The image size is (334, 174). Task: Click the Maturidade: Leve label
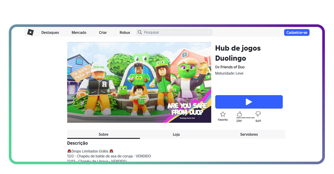(x=229, y=73)
